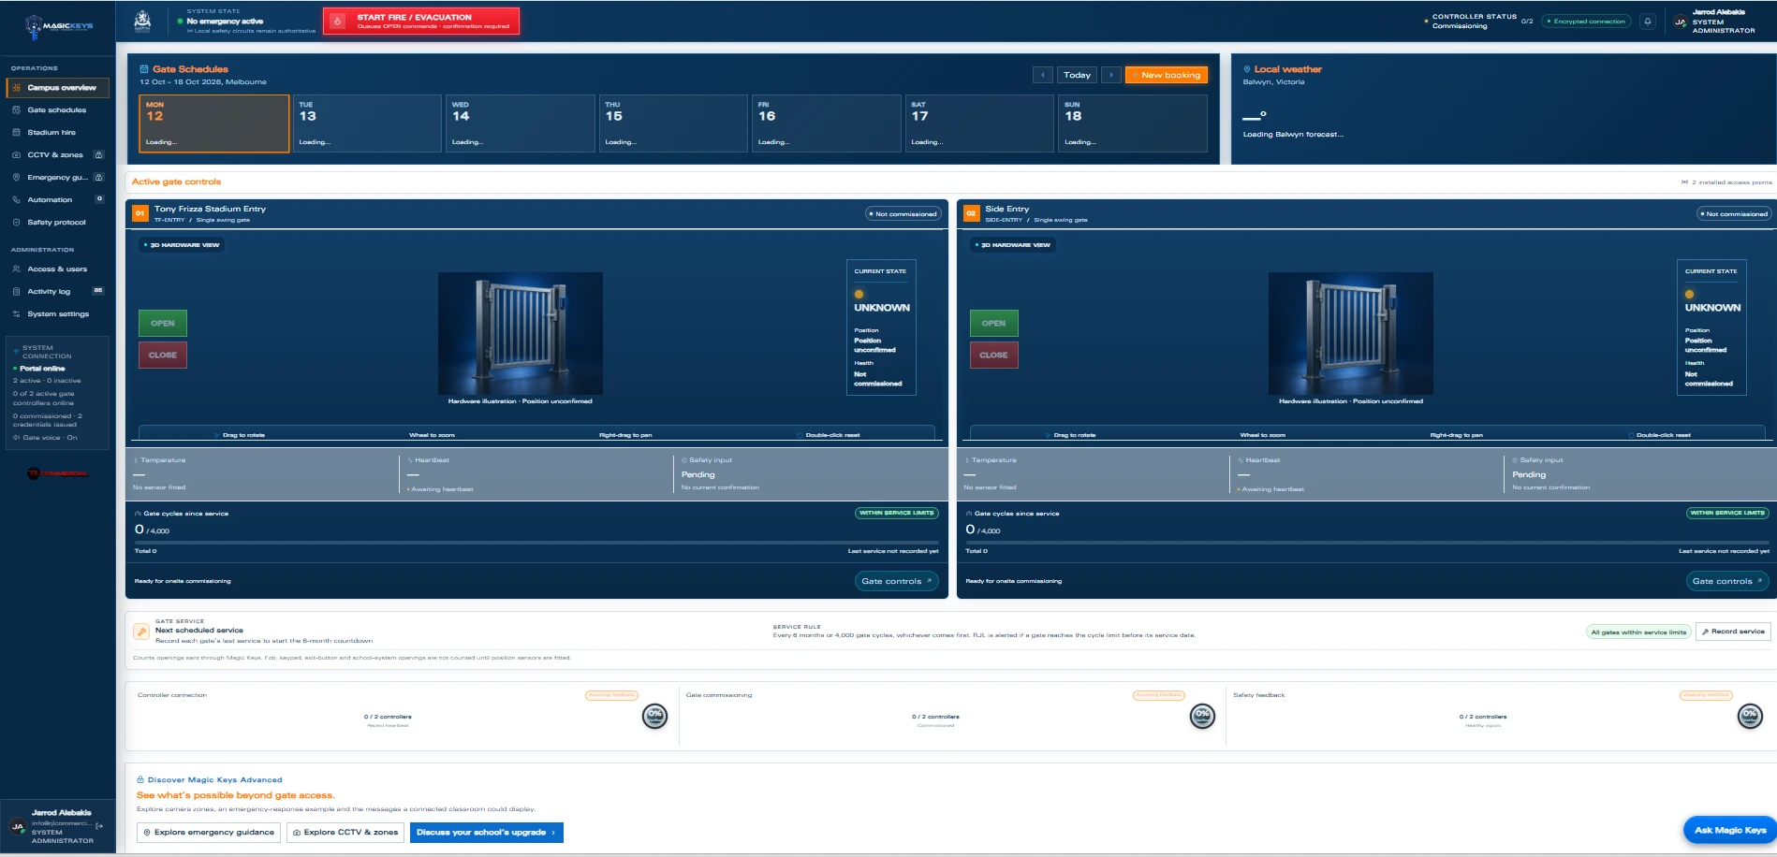Click Explore emergency guidance button

(209, 832)
